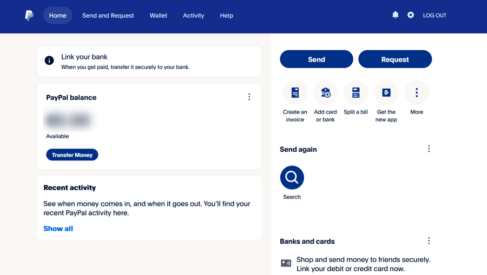Open account settings gear

coord(410,15)
